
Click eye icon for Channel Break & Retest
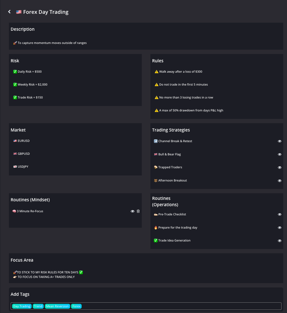[280, 141]
